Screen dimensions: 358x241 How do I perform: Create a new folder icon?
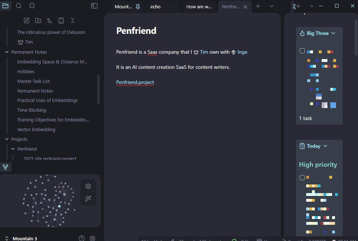click(38, 21)
